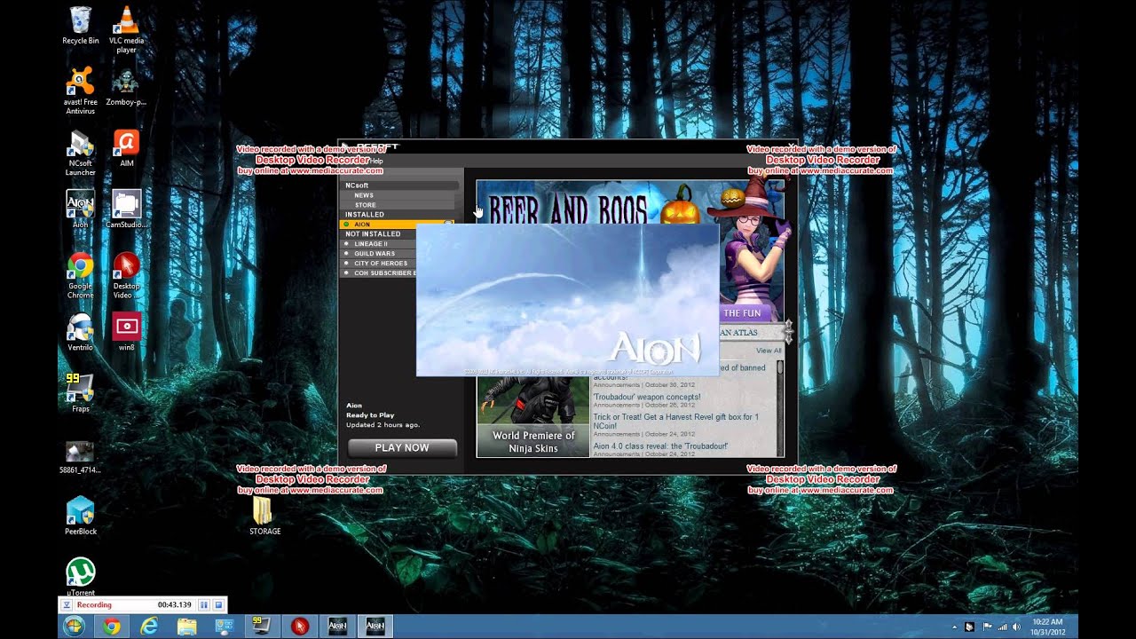Open the AIM desktop shortcut

[x=127, y=147]
